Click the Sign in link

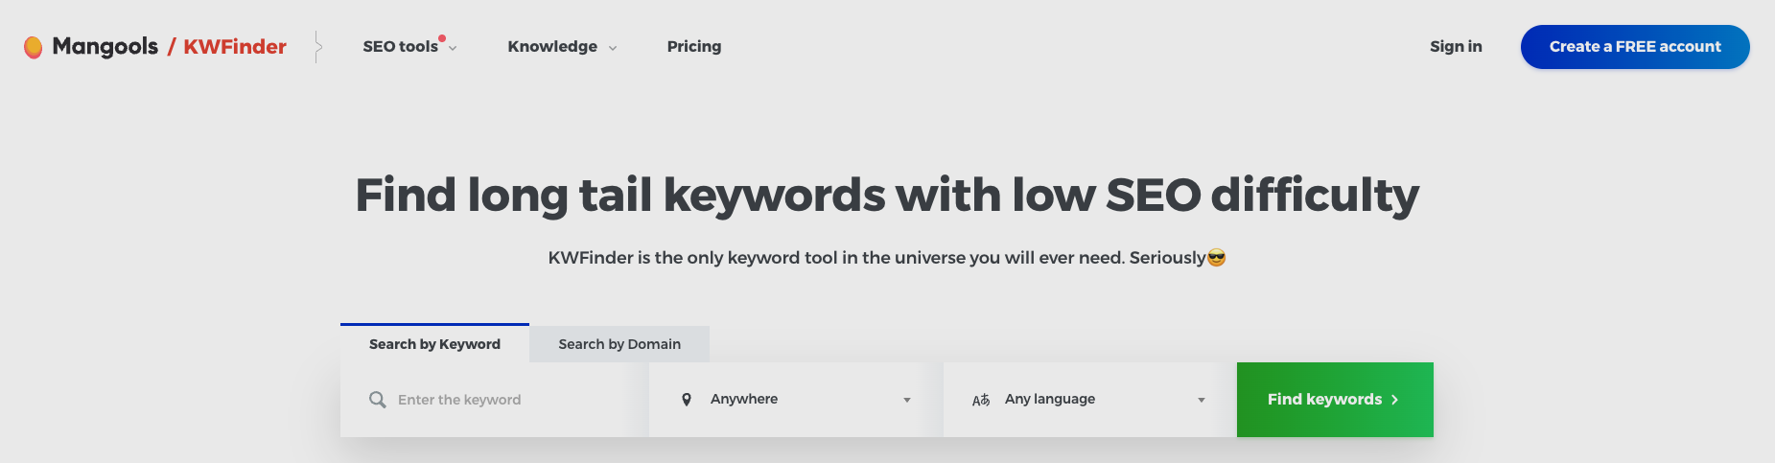(1456, 46)
